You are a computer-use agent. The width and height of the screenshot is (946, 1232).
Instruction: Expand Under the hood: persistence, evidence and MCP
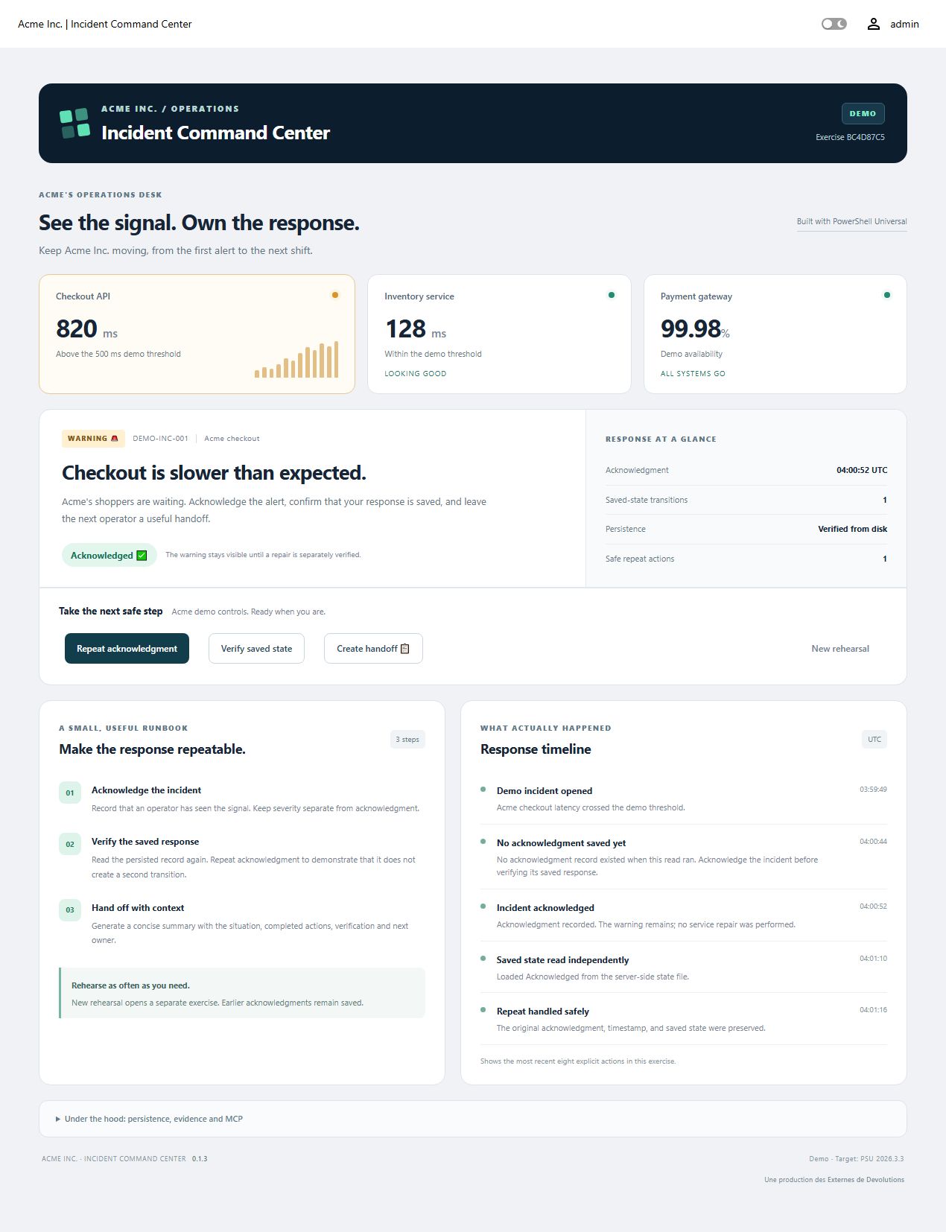click(x=473, y=1119)
